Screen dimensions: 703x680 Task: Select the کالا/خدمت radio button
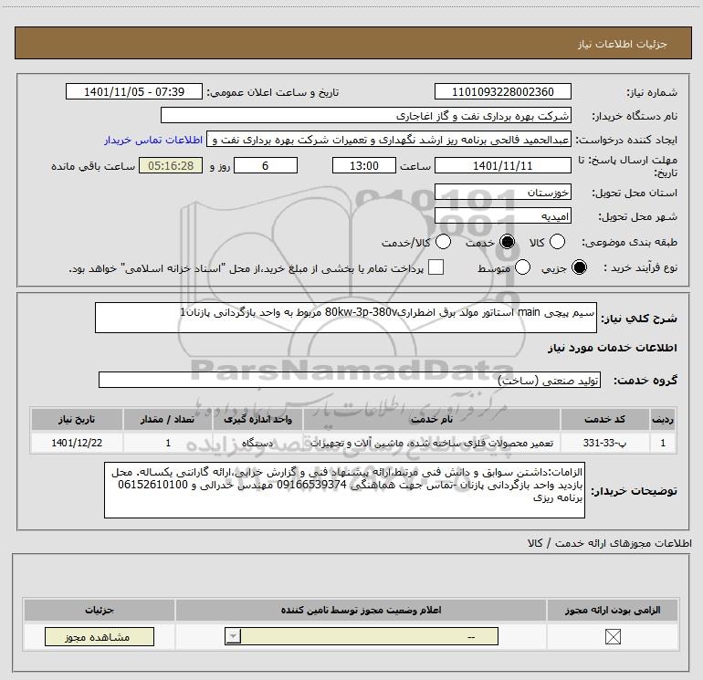click(x=443, y=242)
